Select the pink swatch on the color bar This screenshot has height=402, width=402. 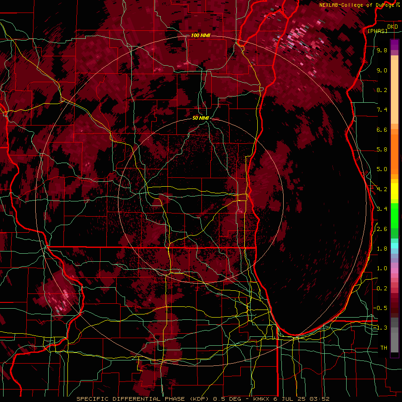tap(394, 271)
